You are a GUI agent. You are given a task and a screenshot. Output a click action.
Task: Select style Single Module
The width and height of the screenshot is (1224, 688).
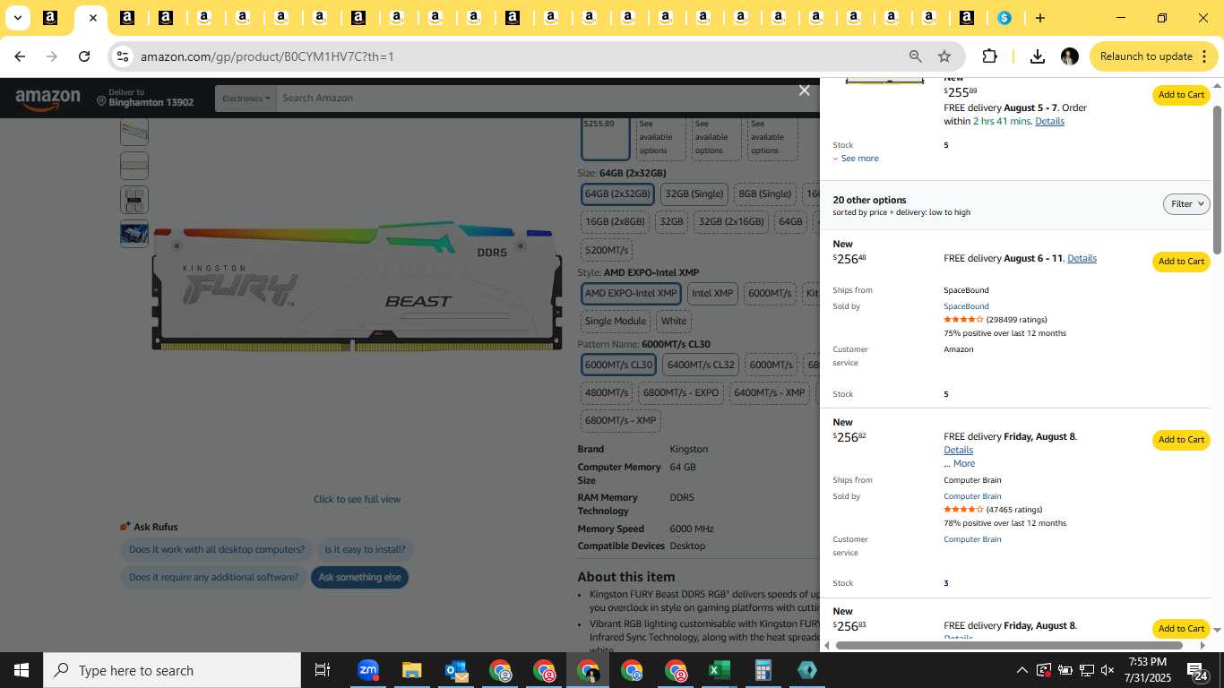(616, 322)
